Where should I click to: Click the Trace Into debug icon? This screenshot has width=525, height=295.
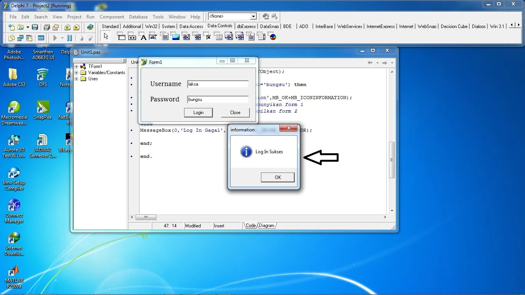coord(81,38)
